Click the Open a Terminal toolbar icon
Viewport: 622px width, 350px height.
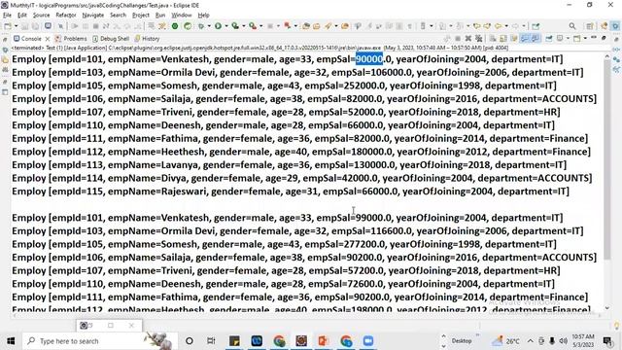[48, 26]
